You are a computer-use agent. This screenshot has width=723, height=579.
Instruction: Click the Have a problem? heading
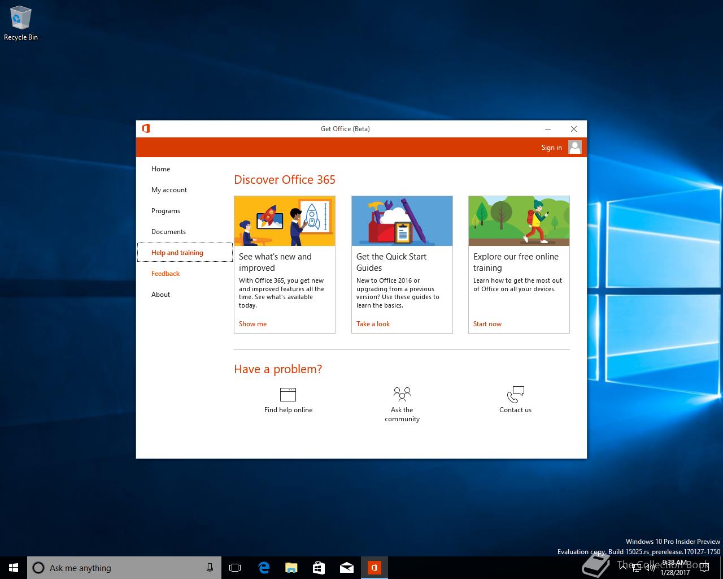point(278,369)
